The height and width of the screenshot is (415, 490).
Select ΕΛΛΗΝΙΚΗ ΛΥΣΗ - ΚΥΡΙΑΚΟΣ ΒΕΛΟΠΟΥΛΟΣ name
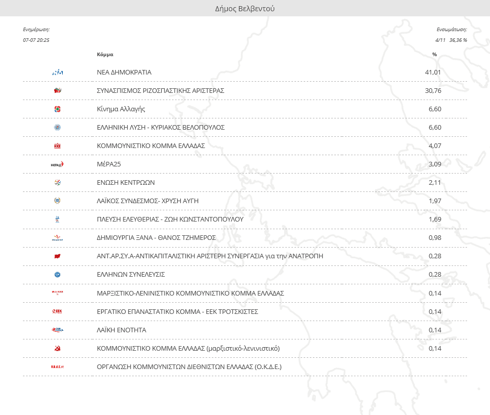(x=161, y=128)
